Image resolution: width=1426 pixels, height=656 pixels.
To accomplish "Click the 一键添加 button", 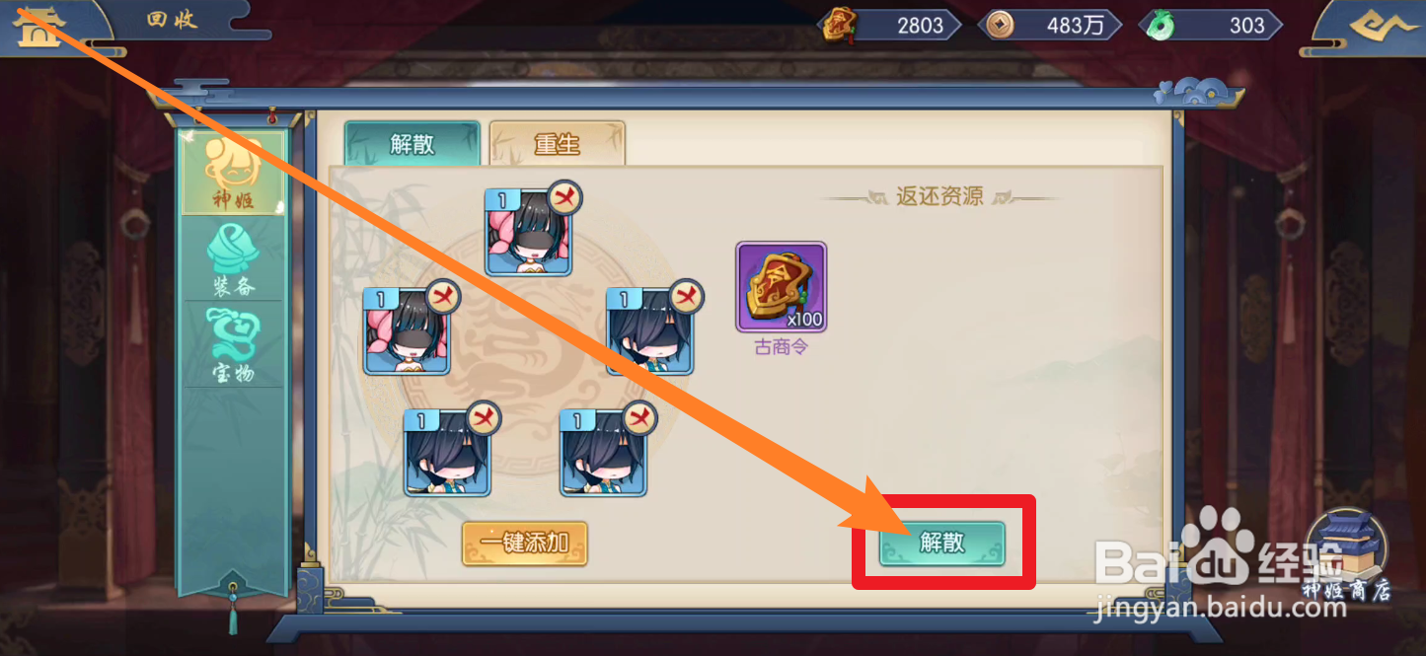I will (x=525, y=544).
